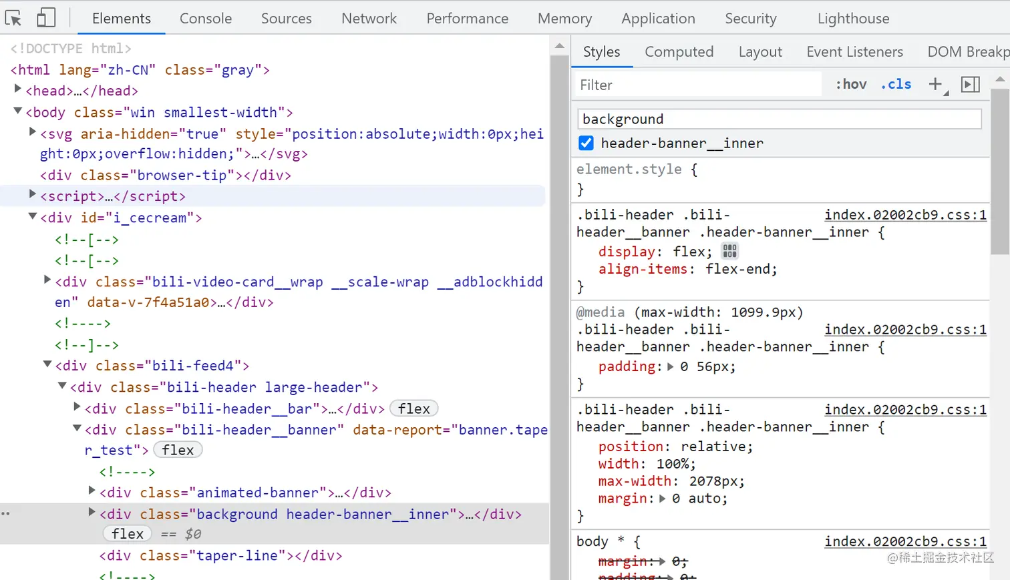
Task: Open the Console tab
Action: (206, 19)
